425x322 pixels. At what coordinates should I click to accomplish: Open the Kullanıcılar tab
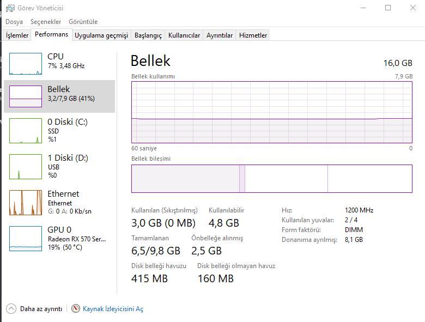pos(184,35)
